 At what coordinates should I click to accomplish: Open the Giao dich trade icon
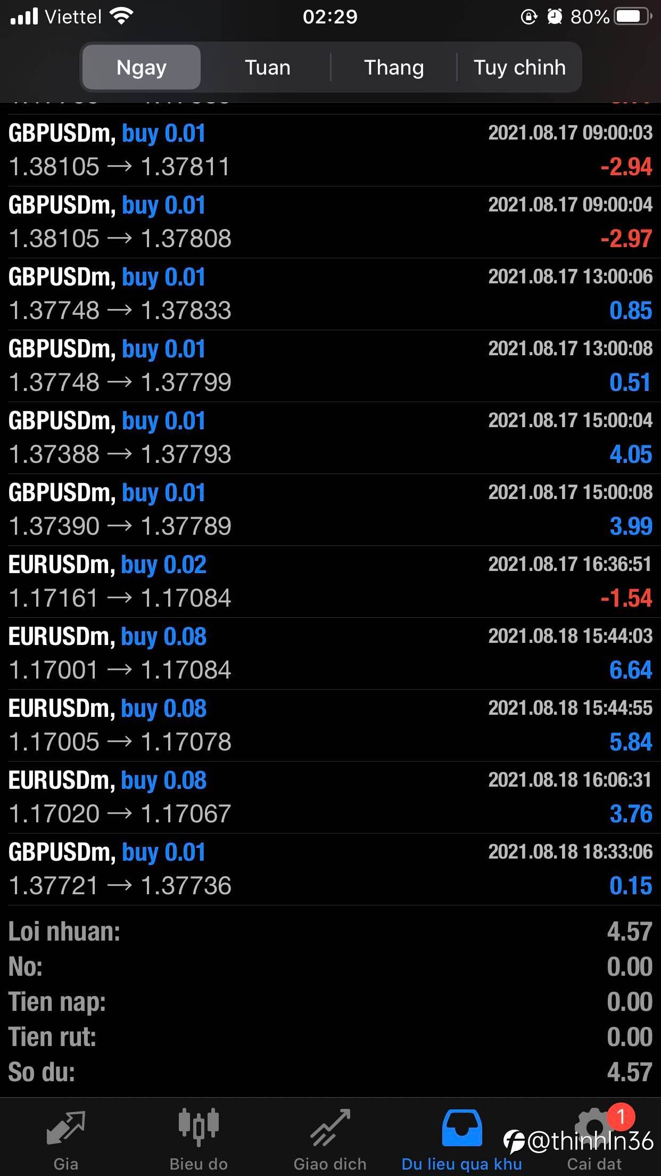tap(330, 1128)
